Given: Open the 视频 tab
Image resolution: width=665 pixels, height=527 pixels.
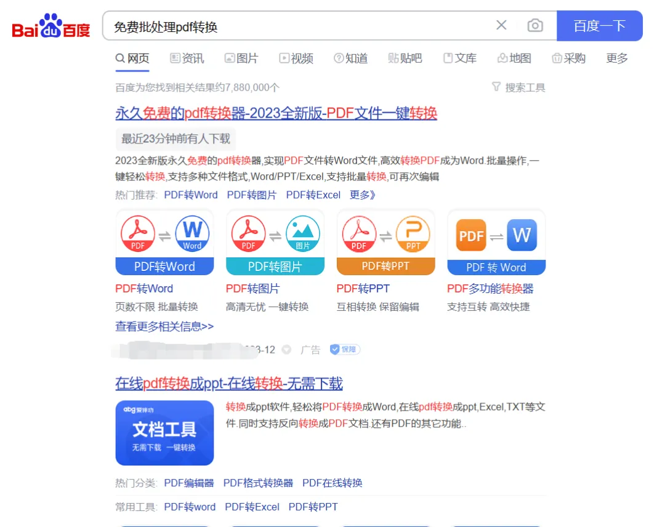Looking at the screenshot, I should [296, 58].
